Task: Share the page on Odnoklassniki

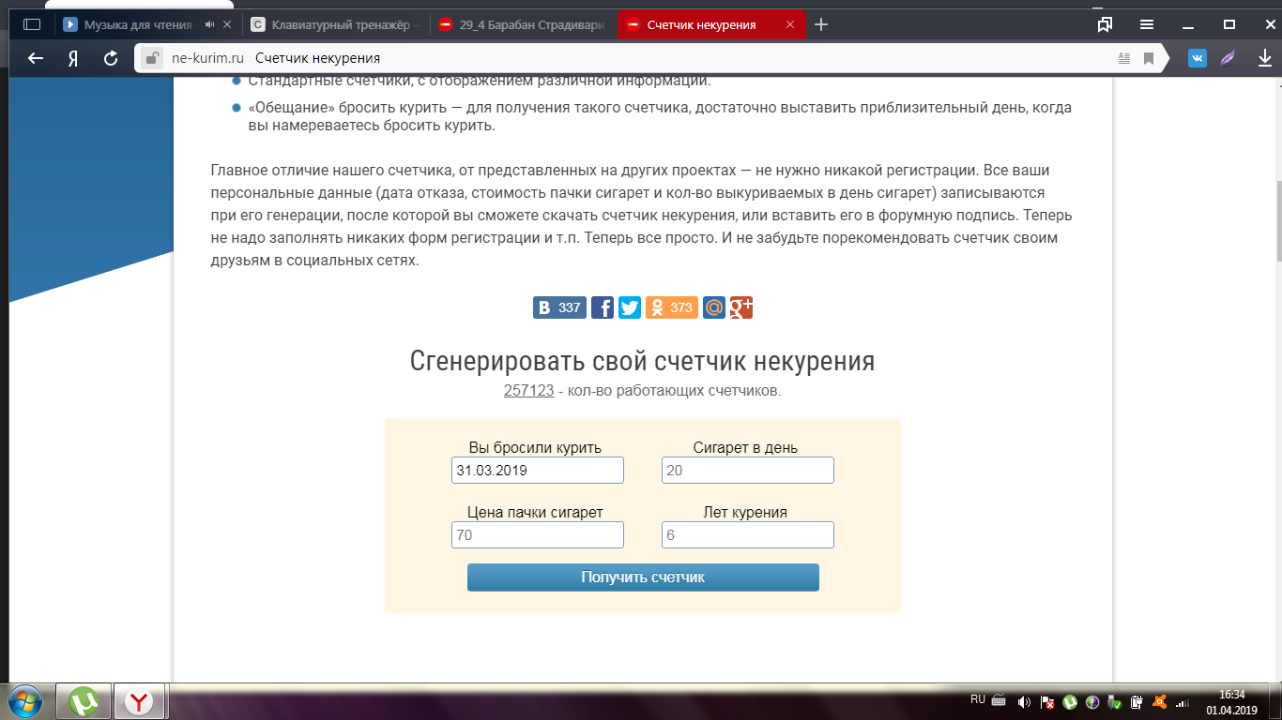Action: [672, 307]
